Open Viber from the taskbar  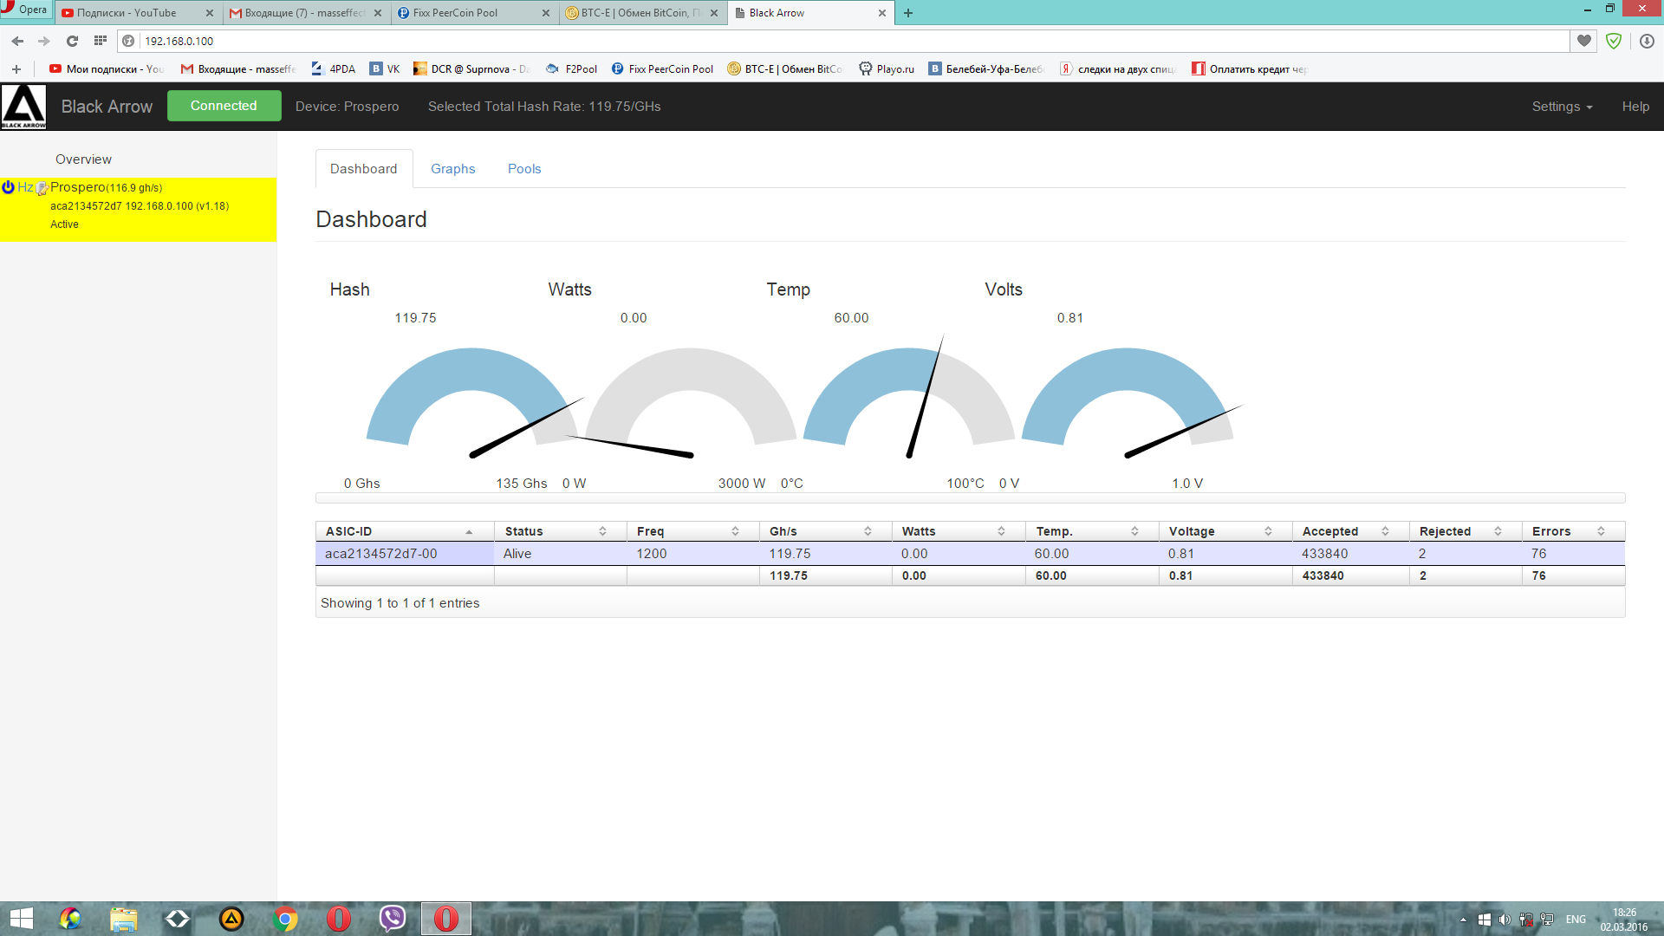point(393,919)
